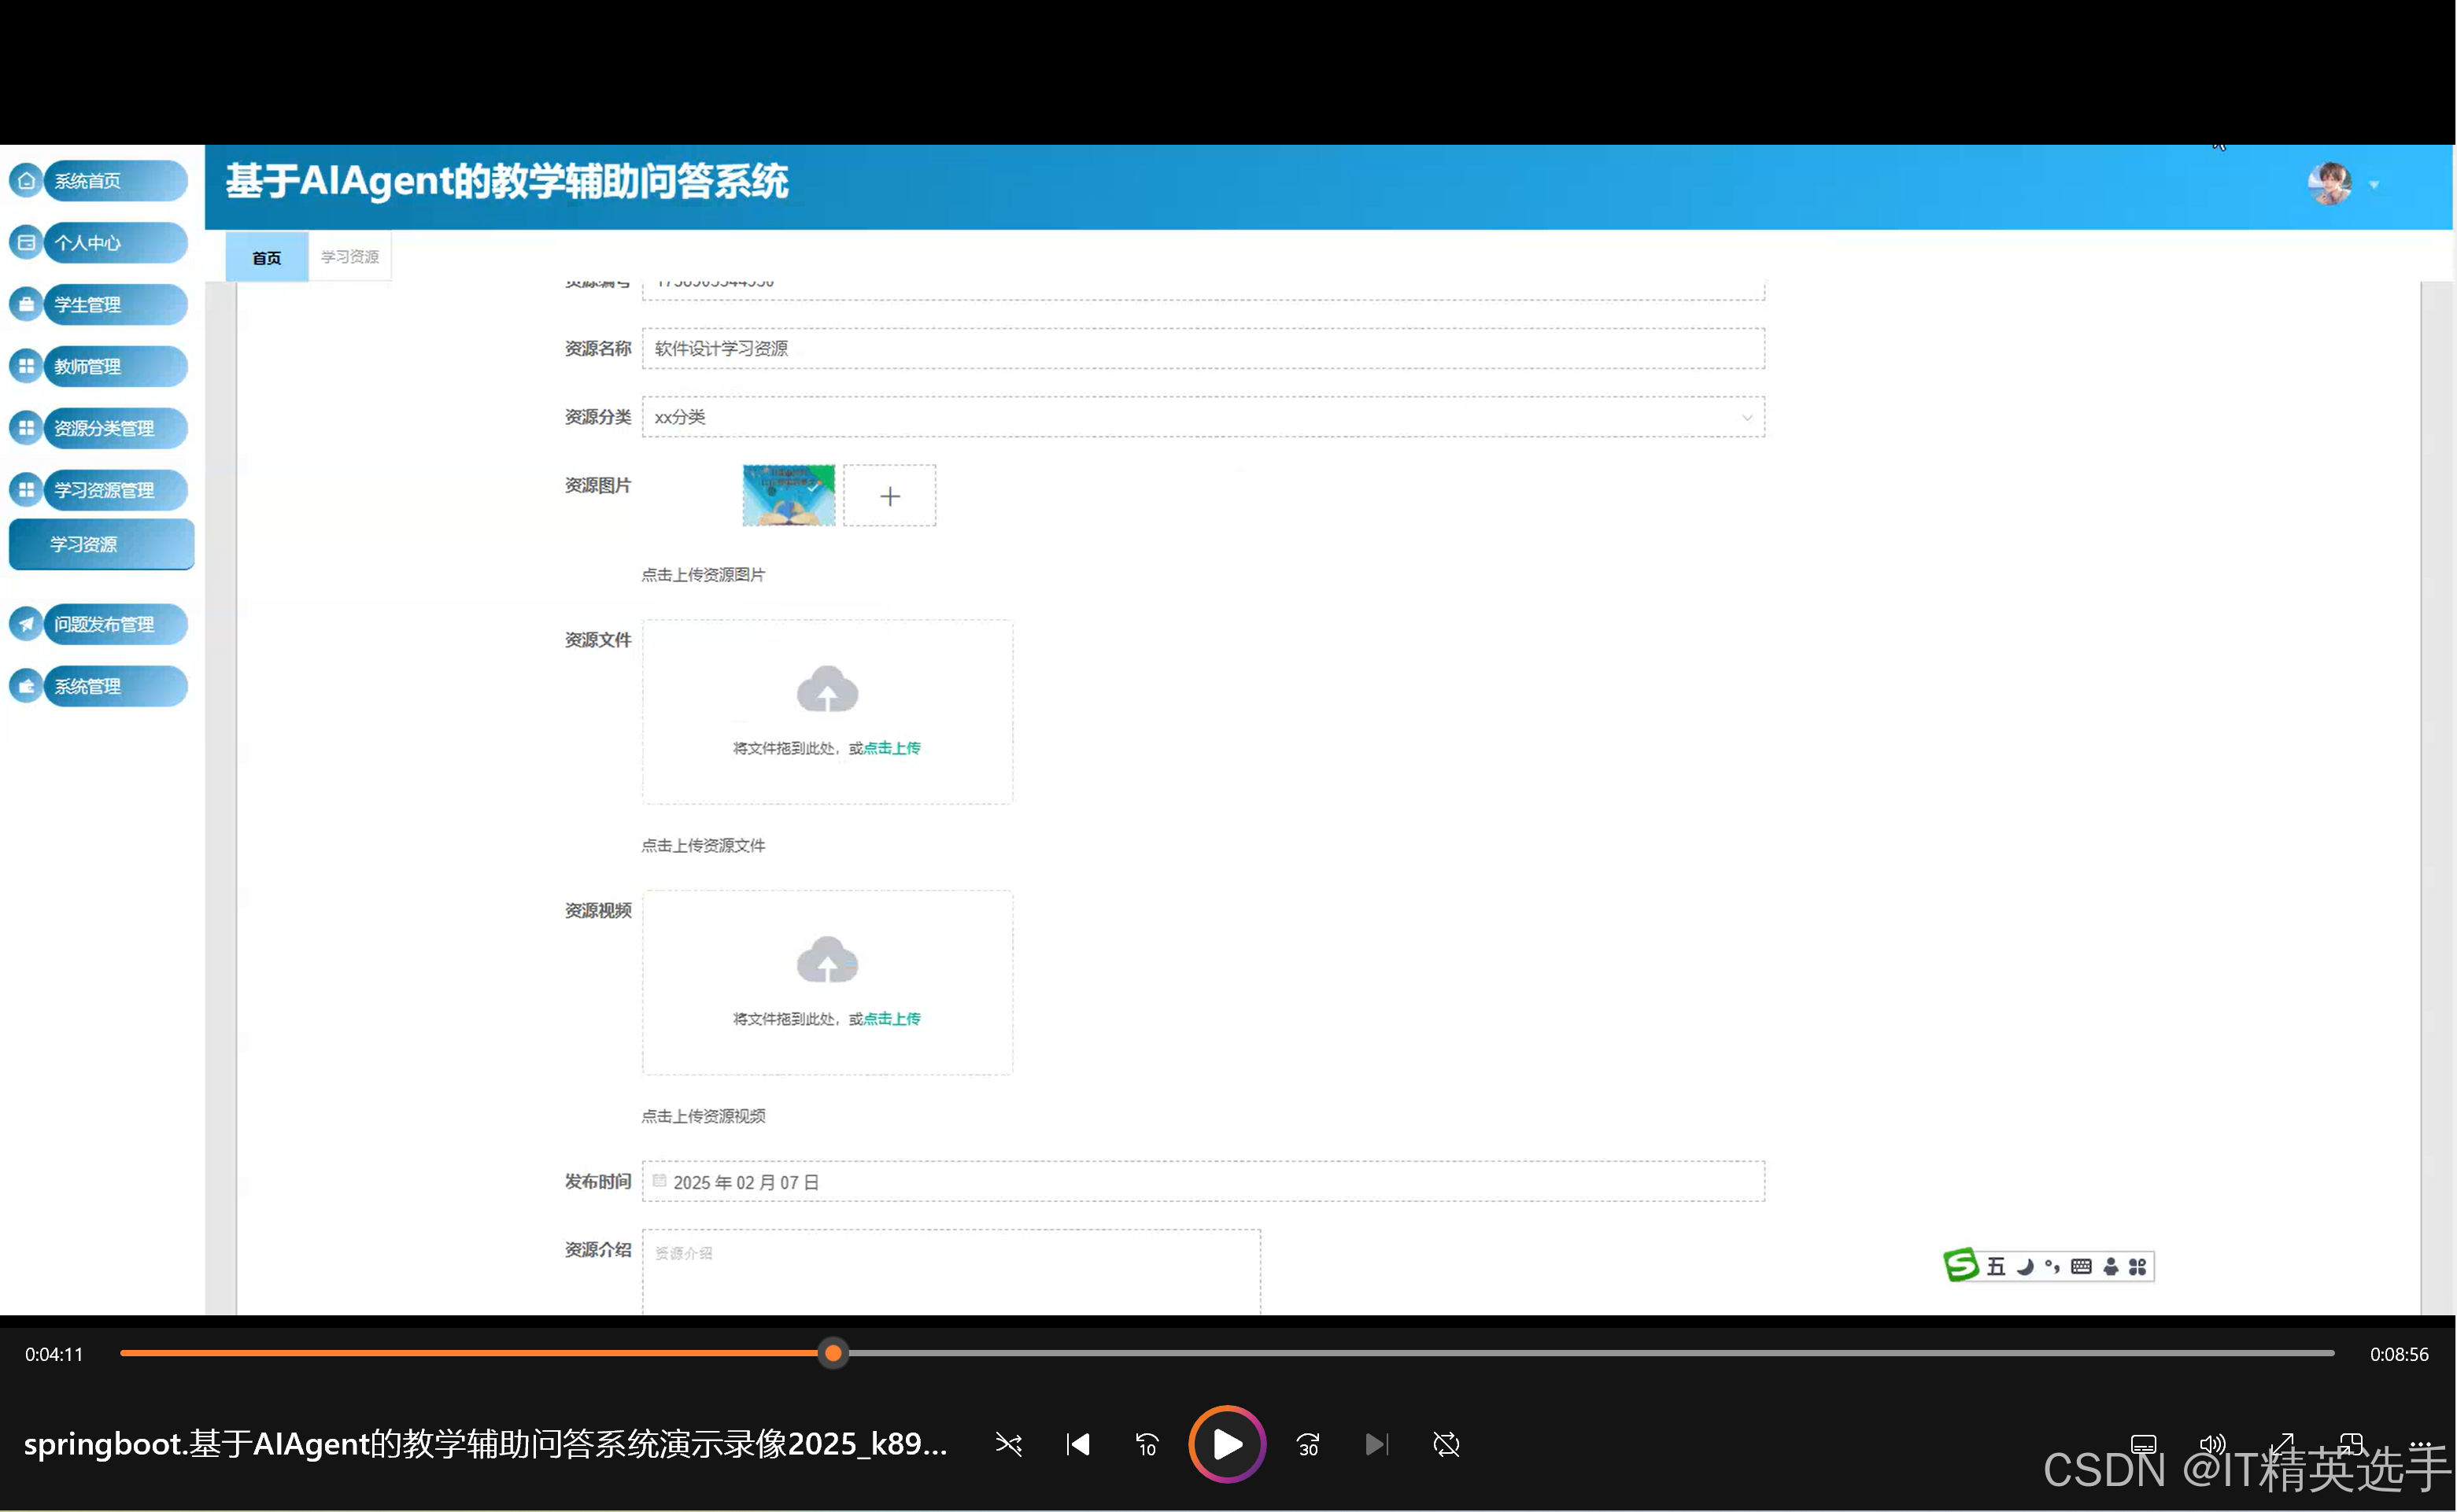Click the 发布时间 date field
Viewport: 2457px width, 1512px height.
tap(1203, 1182)
